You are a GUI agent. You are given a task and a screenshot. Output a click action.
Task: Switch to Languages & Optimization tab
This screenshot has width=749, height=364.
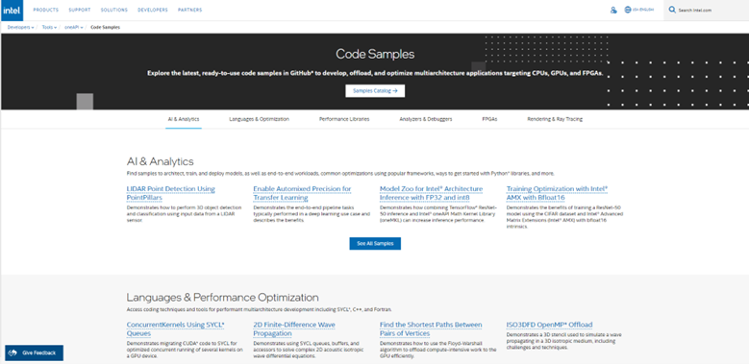pyautogui.click(x=259, y=119)
